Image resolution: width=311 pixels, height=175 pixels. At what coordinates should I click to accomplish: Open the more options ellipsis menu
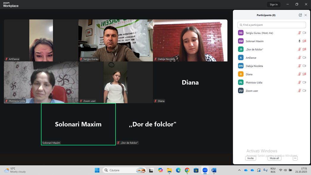point(295,158)
